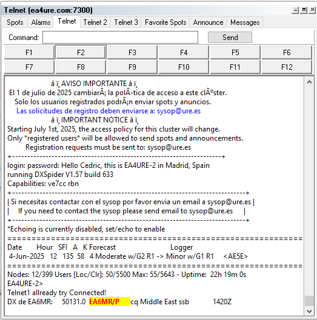
Task: Click the F4 macro button
Action: (x=184, y=53)
